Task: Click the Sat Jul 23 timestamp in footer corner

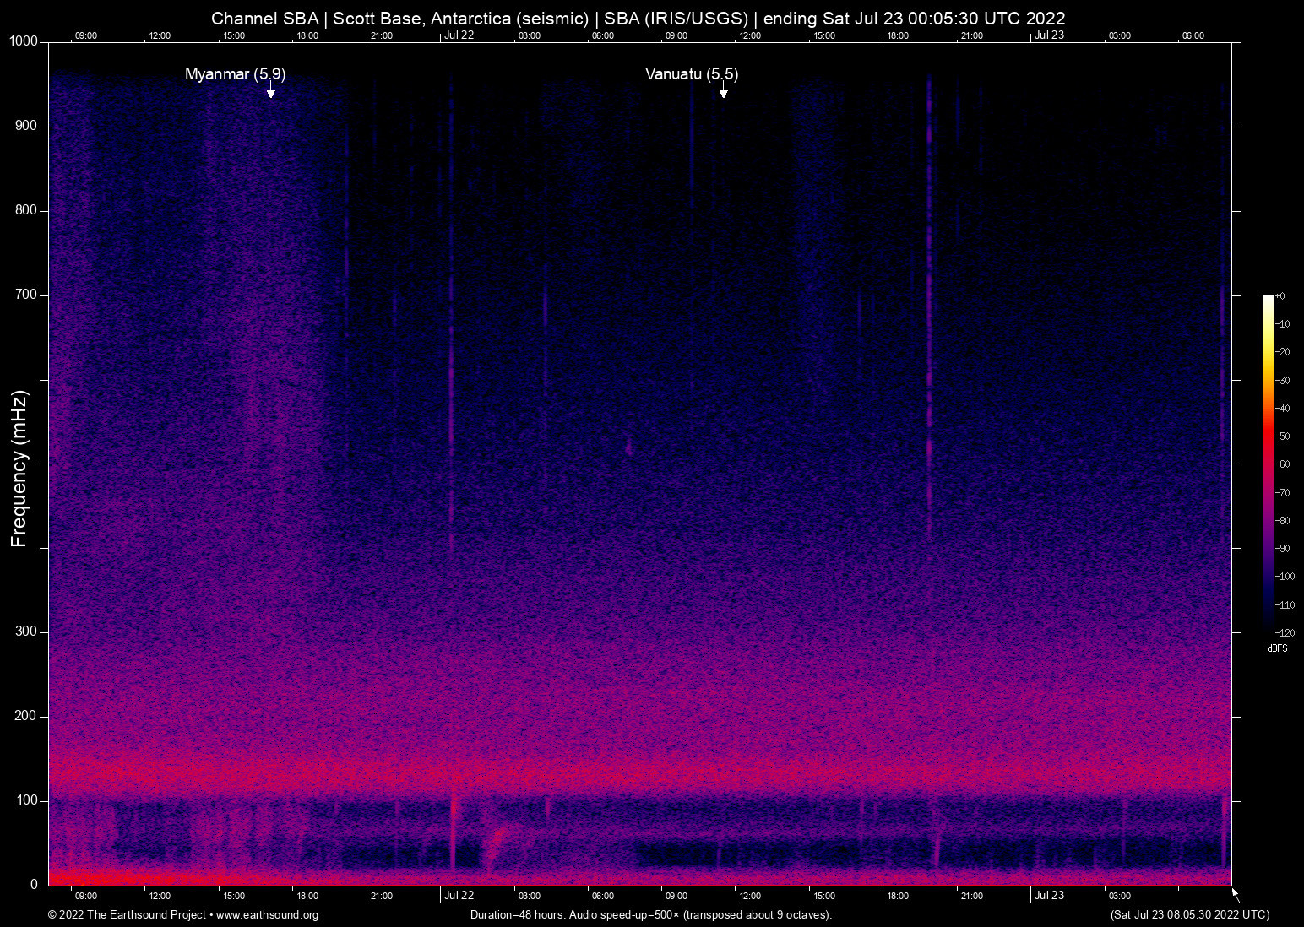Action: pyautogui.click(x=1189, y=915)
